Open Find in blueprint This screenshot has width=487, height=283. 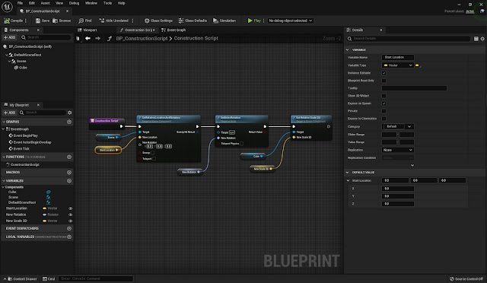tap(85, 21)
